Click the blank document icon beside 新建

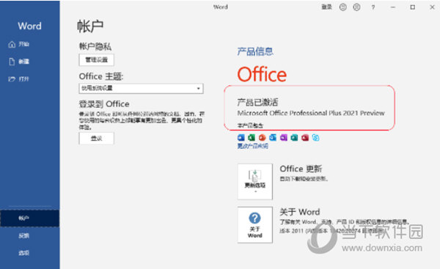[x=12, y=62]
